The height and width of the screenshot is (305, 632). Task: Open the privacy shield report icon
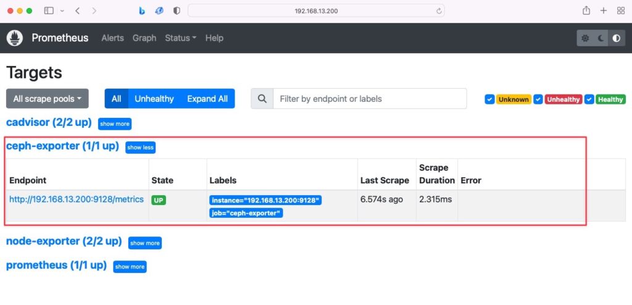177,11
